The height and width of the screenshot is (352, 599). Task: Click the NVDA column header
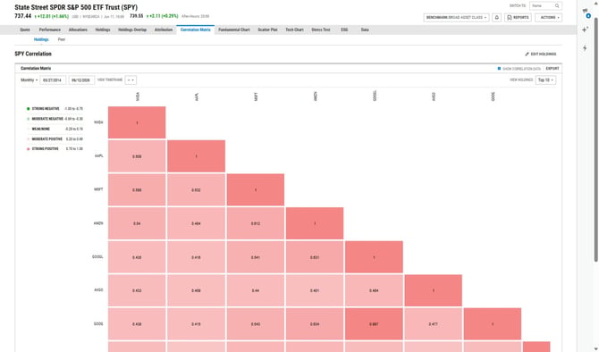pyautogui.click(x=138, y=96)
